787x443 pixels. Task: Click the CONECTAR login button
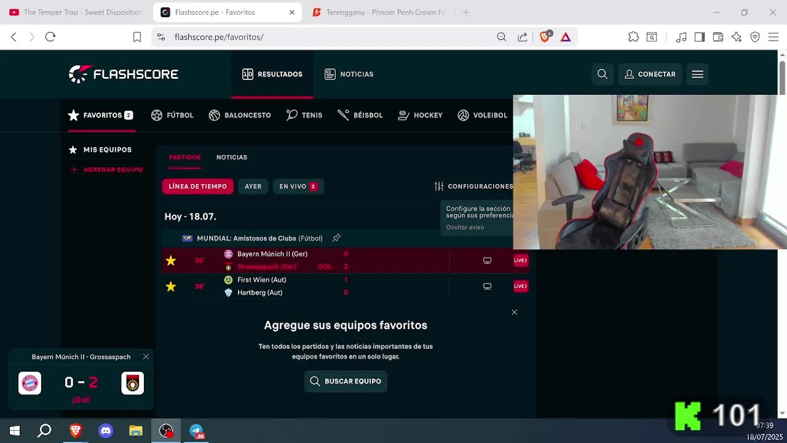point(650,74)
